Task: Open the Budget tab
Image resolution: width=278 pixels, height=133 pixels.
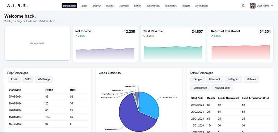Action: point(110,6)
